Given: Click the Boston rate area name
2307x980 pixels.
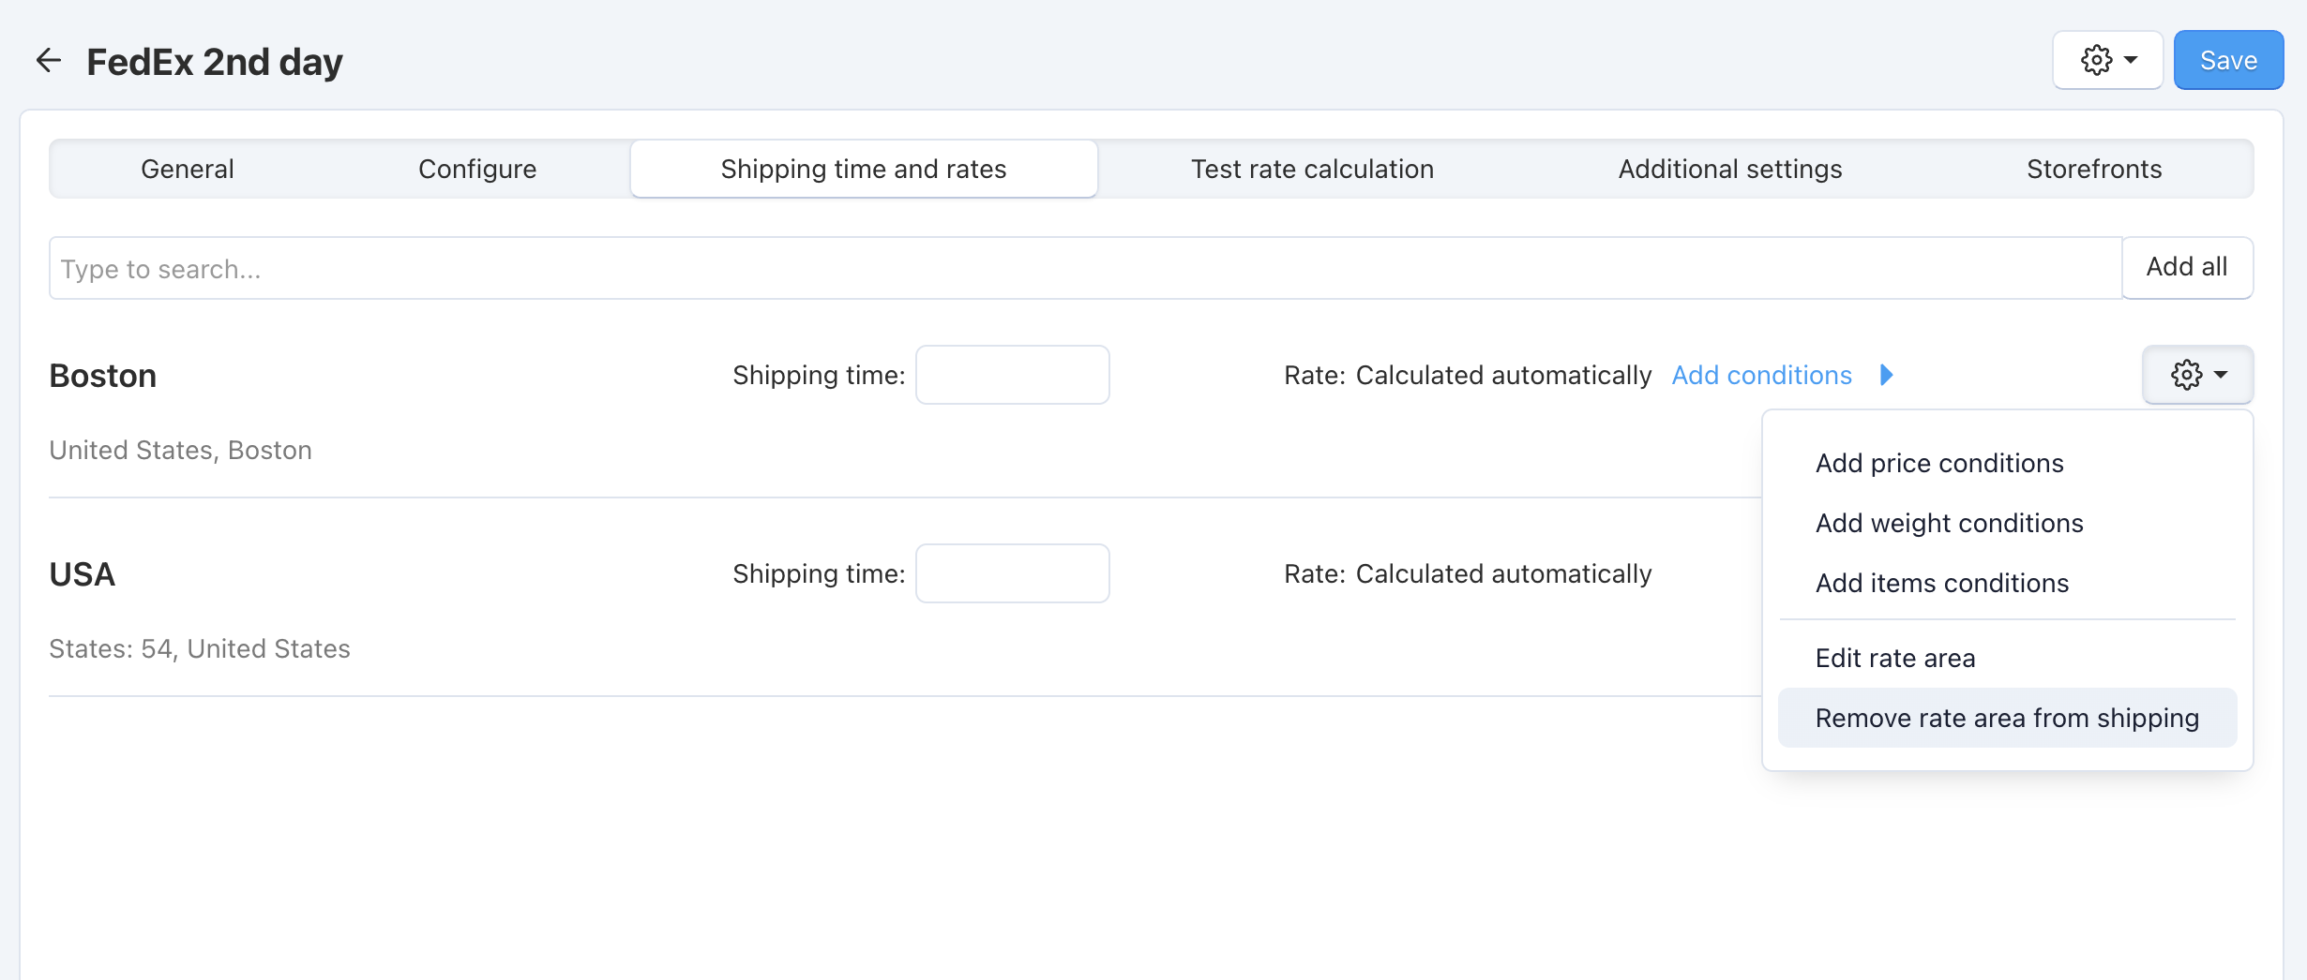Looking at the screenshot, I should (x=103, y=376).
